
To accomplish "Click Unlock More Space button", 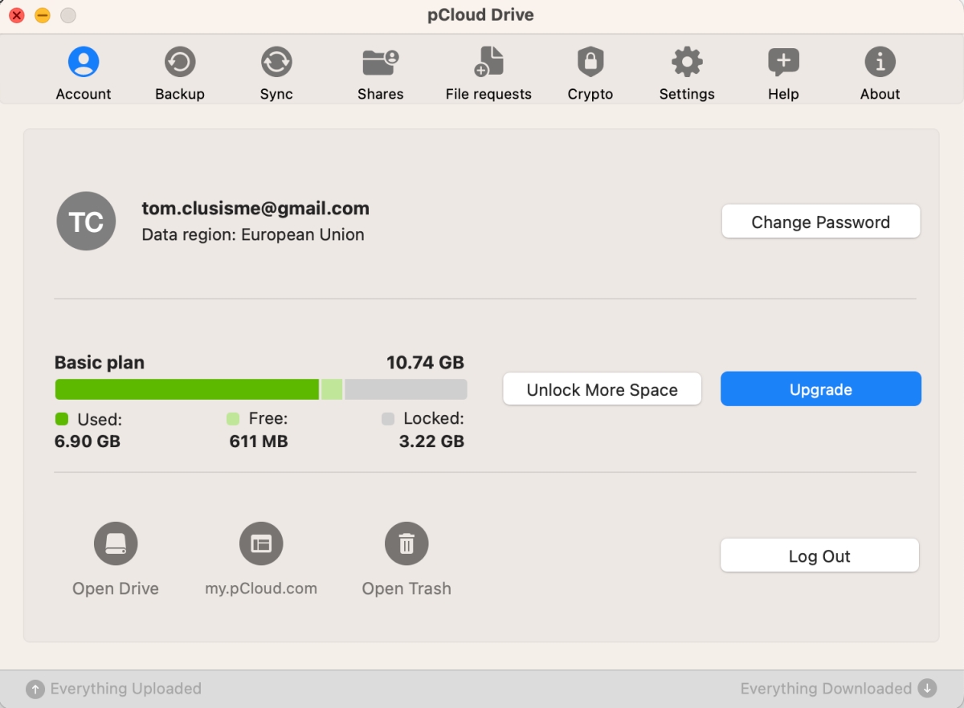I will pyautogui.click(x=602, y=390).
